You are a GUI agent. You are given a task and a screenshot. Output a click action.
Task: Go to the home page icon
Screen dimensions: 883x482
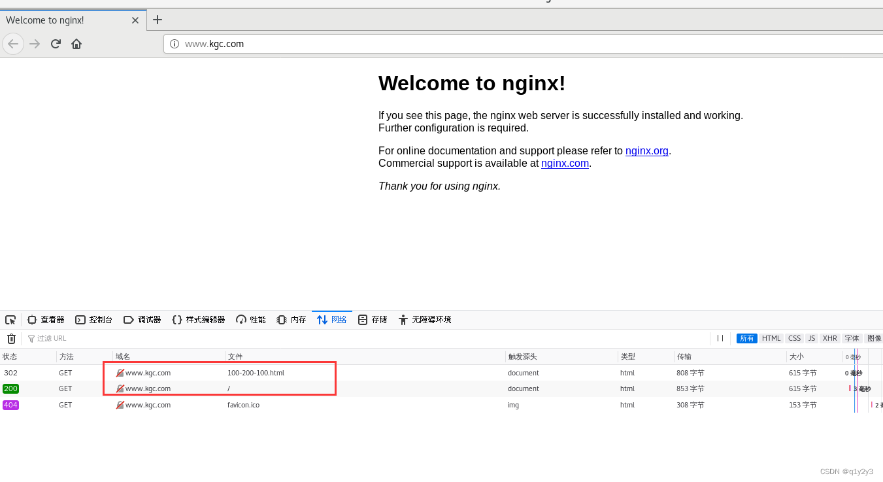76,44
